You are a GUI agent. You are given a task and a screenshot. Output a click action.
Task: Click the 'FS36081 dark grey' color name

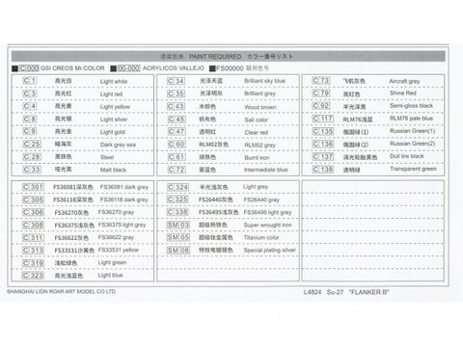click(x=124, y=187)
